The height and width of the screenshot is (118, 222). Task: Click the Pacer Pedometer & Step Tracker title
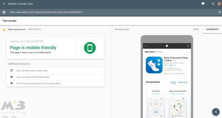point(176,59)
